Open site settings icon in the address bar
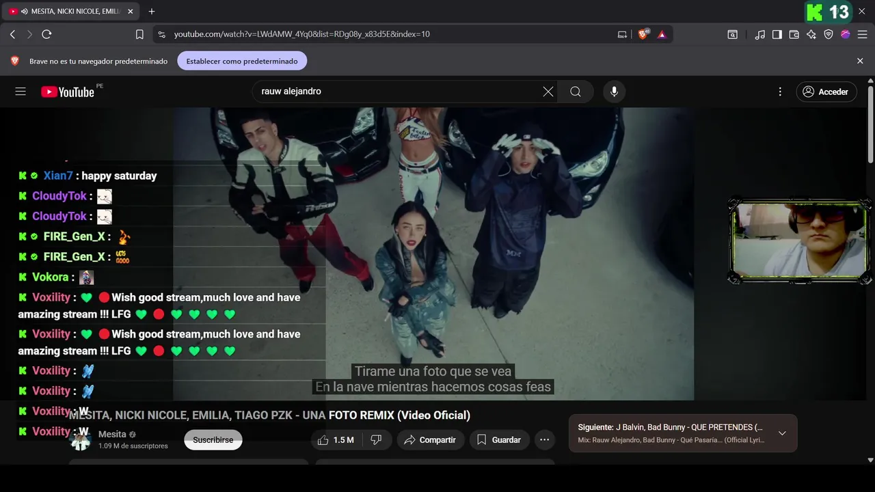The width and height of the screenshot is (875, 492). (161, 34)
